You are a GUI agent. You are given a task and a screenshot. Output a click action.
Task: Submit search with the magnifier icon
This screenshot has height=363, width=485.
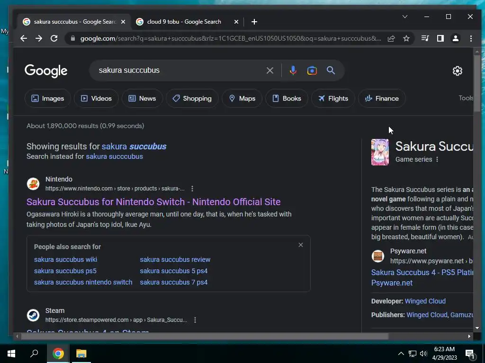[331, 70]
